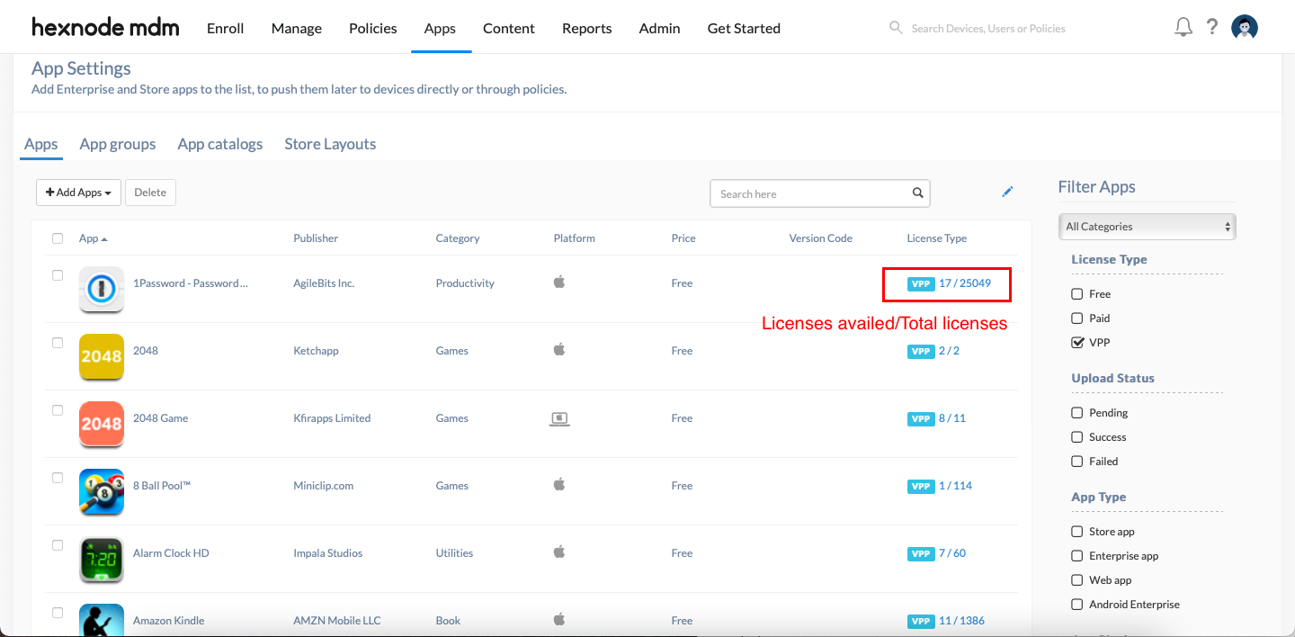Viewport: 1295px width, 637px height.
Task: Check the Success upload status filter
Action: [x=1077, y=437]
